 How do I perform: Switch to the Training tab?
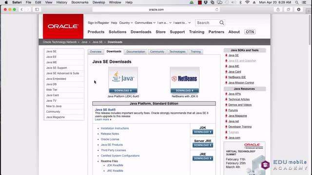click(195, 52)
